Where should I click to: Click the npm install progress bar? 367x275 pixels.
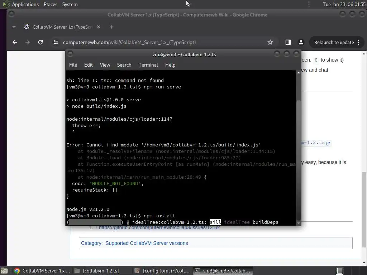[95, 222]
